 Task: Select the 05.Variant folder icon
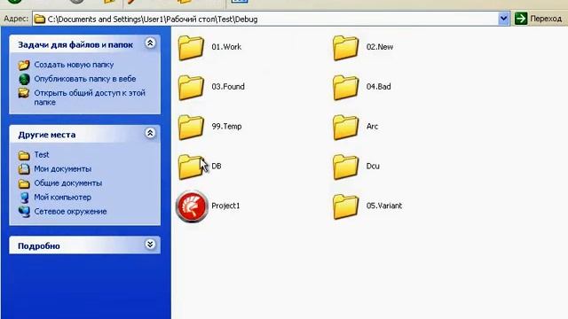[345, 206]
